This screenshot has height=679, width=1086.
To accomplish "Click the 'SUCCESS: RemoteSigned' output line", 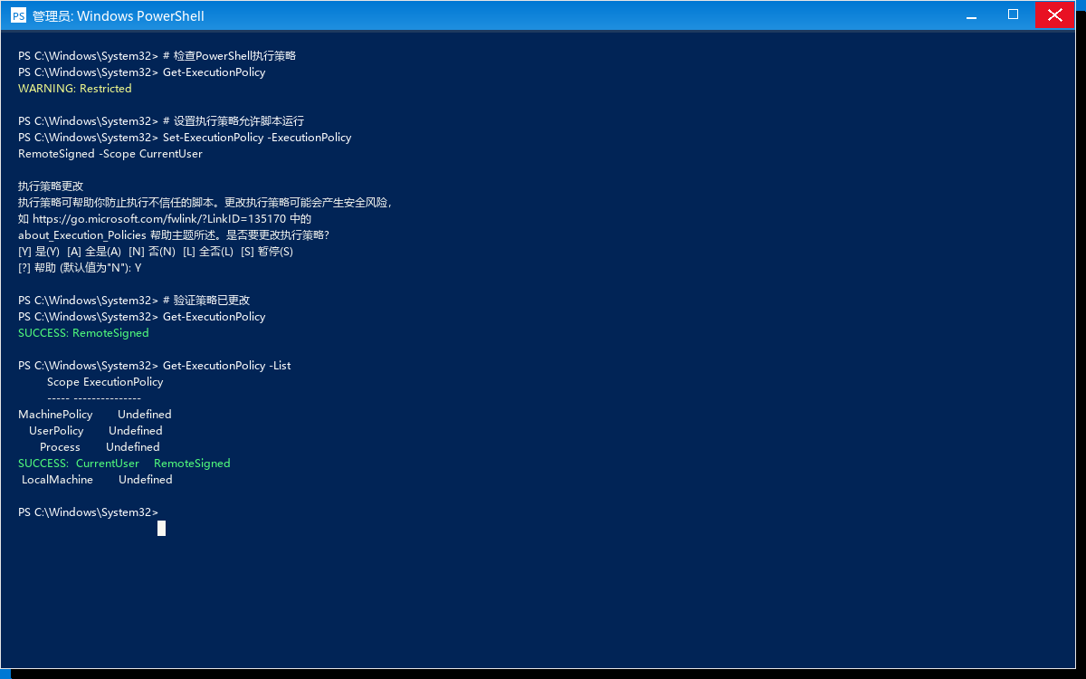I will point(83,333).
